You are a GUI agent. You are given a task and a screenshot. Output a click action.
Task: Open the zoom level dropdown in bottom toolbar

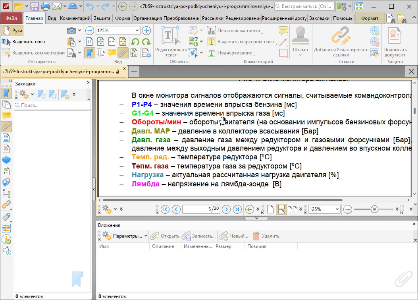(x=337, y=209)
